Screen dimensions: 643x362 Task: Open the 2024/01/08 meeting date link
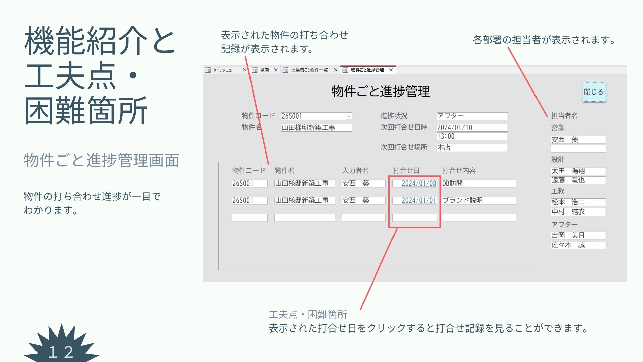click(419, 183)
